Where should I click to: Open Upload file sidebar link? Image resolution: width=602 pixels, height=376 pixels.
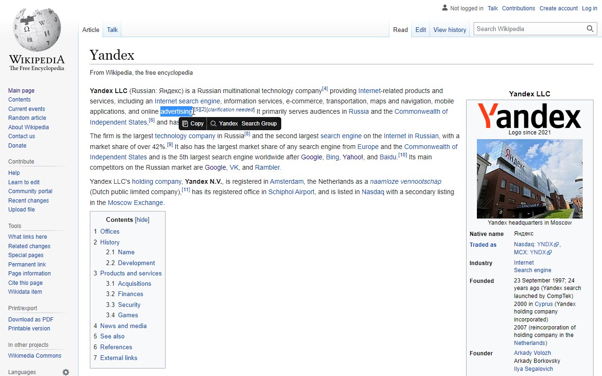tap(21, 210)
